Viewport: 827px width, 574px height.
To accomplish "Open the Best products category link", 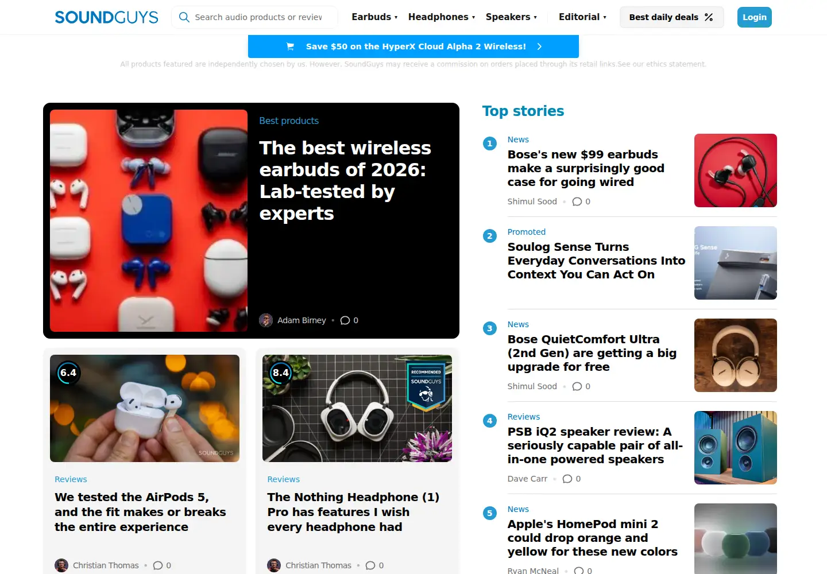I will tap(289, 121).
